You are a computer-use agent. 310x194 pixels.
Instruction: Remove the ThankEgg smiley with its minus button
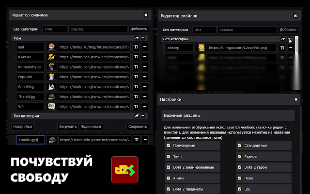click(x=145, y=97)
